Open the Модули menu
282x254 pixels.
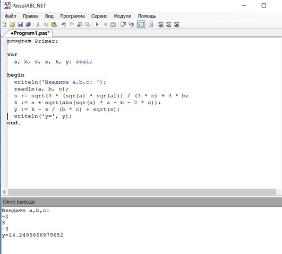[123, 16]
